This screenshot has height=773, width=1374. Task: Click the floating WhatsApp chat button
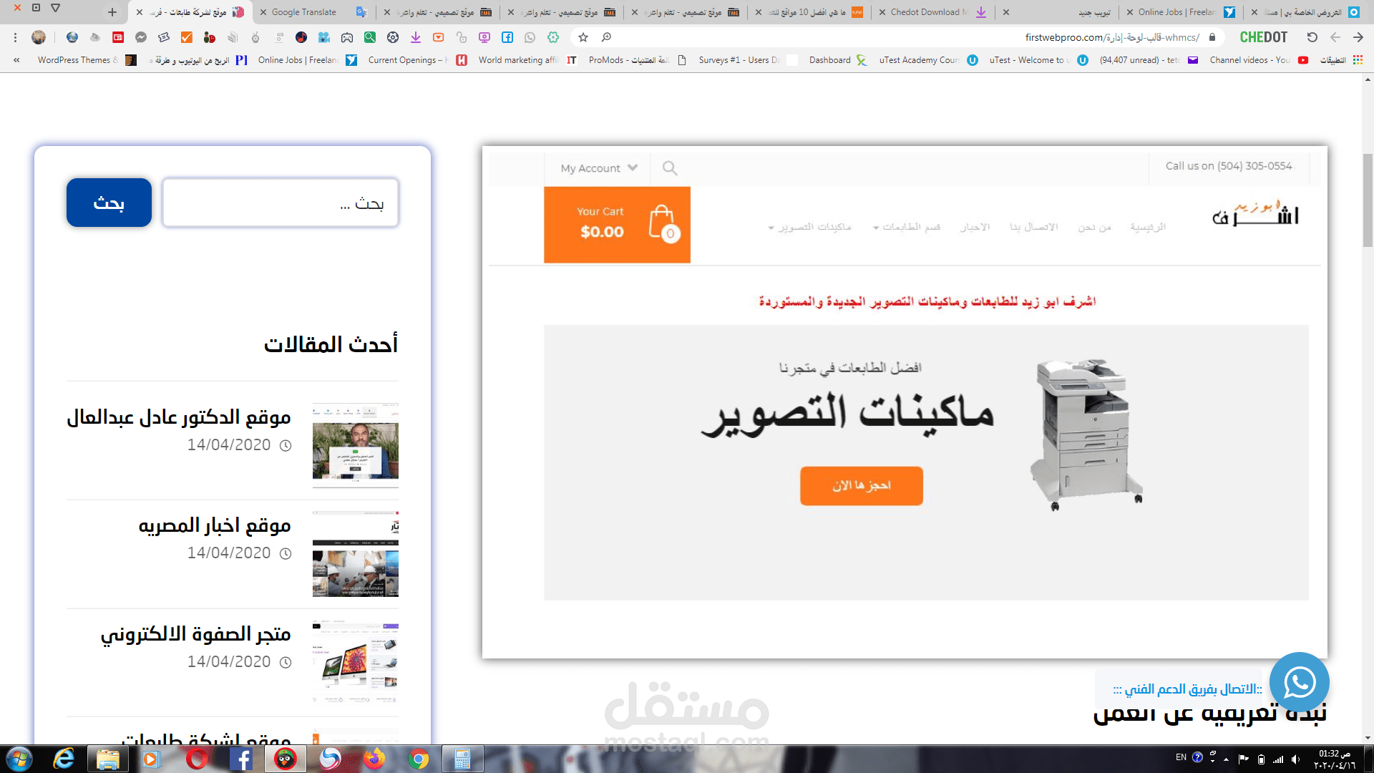[x=1299, y=682]
